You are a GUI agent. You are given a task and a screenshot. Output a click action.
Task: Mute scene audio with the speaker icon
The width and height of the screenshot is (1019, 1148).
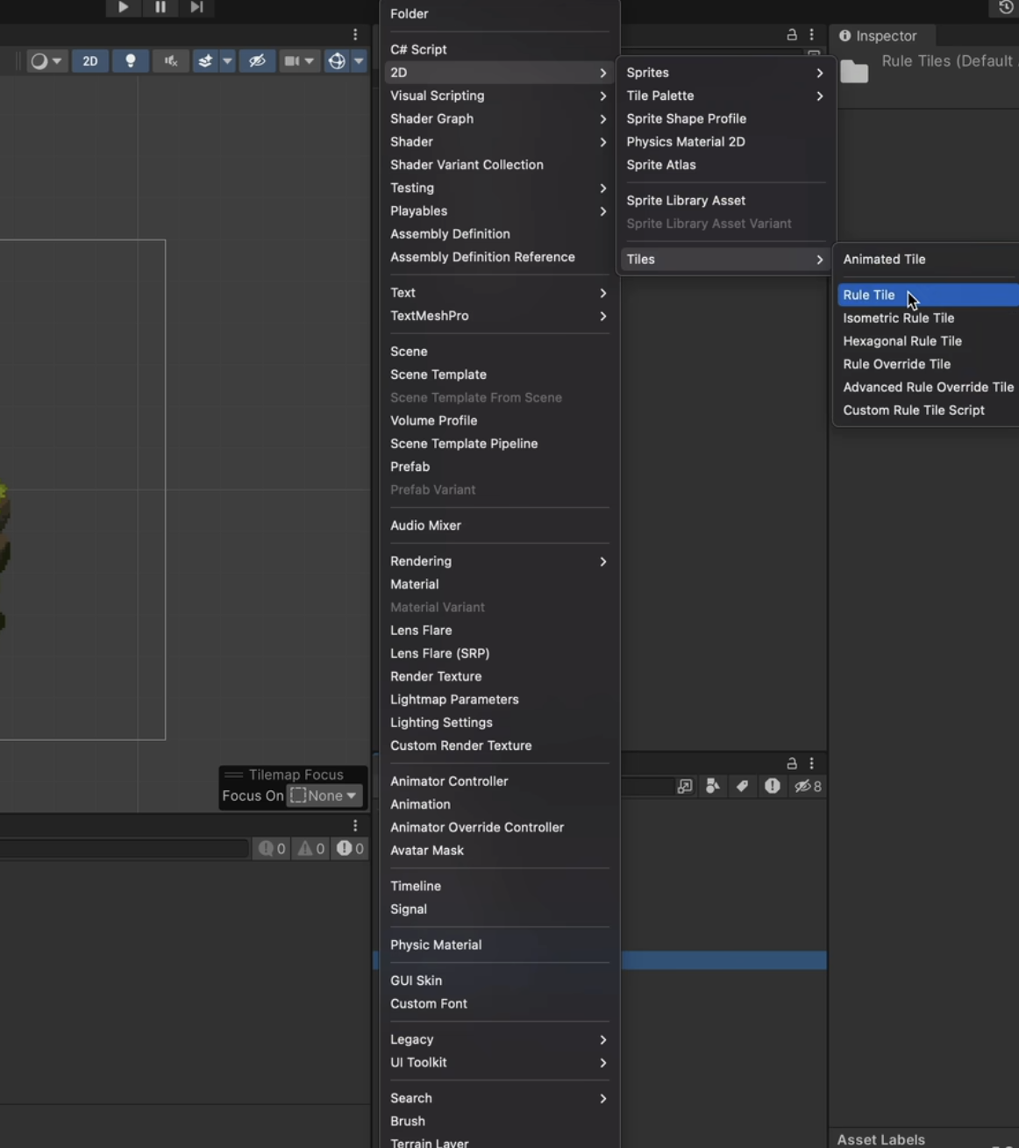[170, 61]
